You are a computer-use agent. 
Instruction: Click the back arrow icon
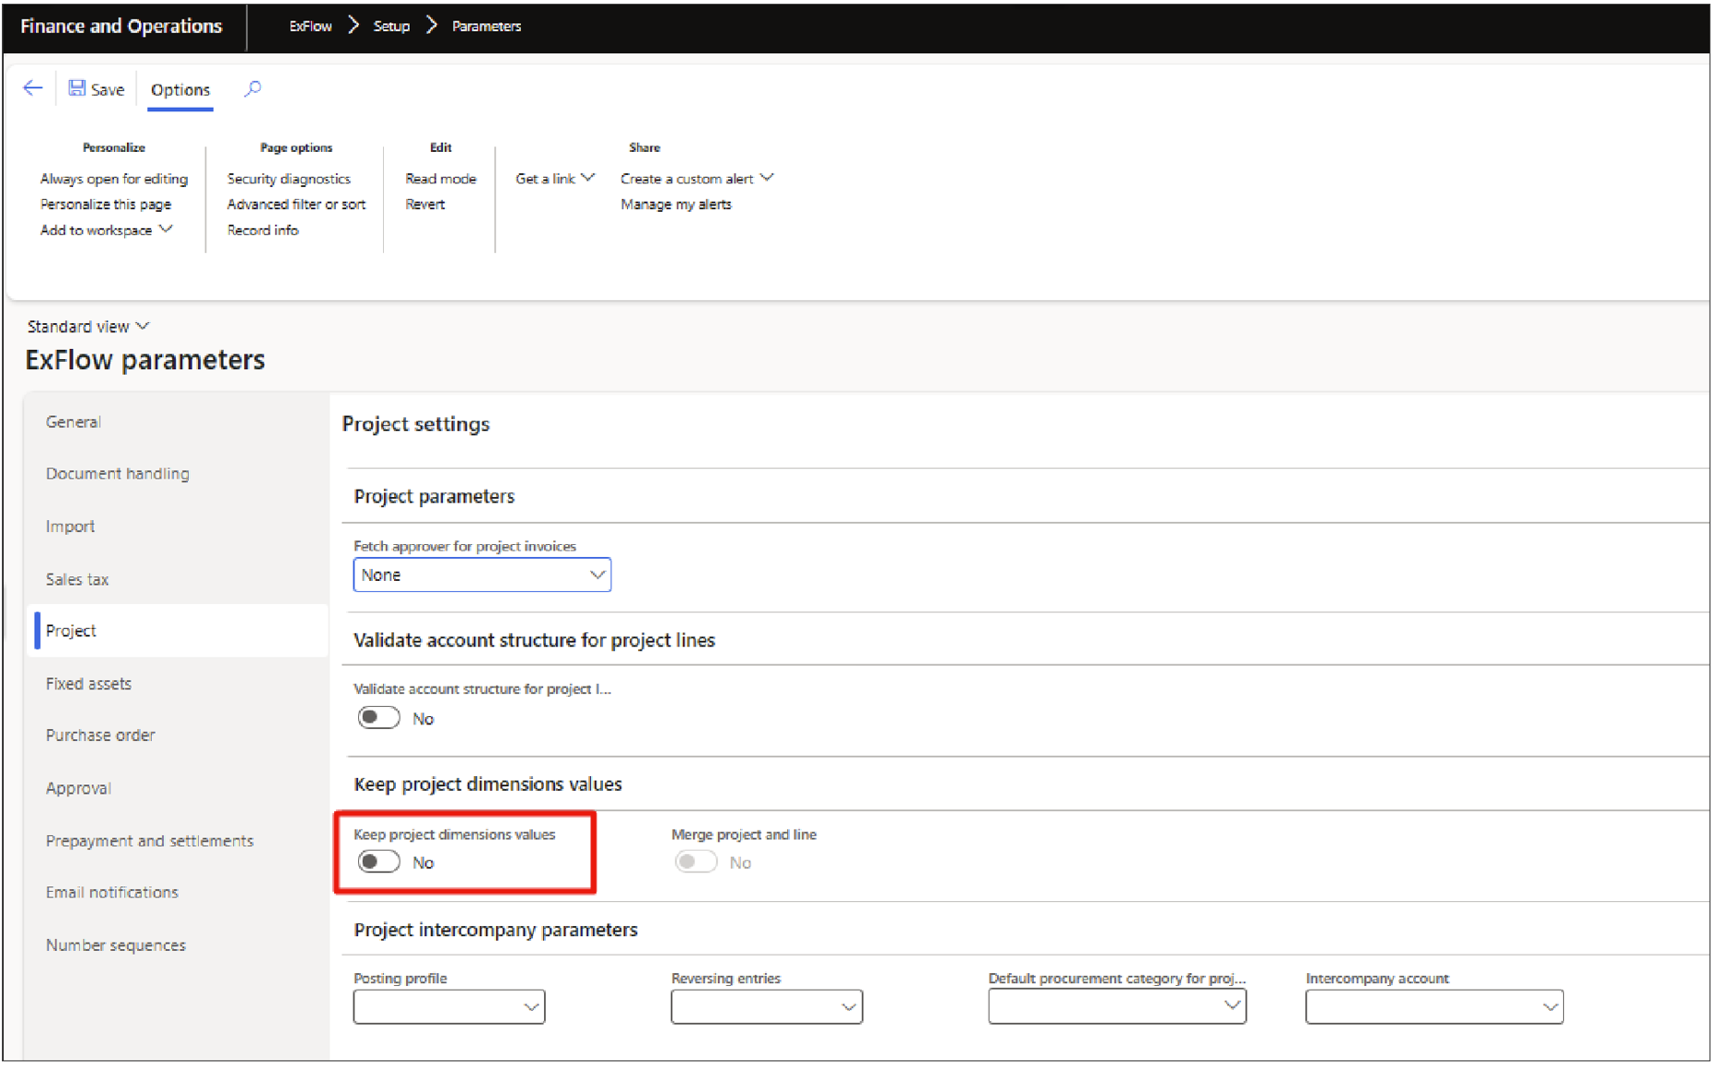[33, 88]
